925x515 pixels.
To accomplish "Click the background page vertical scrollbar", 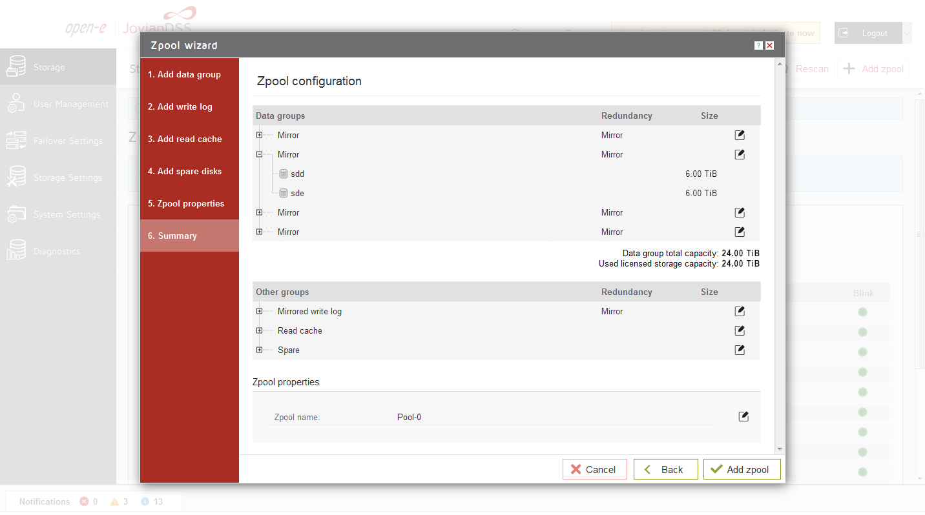I will click(x=920, y=234).
